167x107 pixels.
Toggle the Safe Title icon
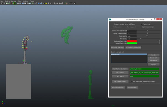click(33, 3)
